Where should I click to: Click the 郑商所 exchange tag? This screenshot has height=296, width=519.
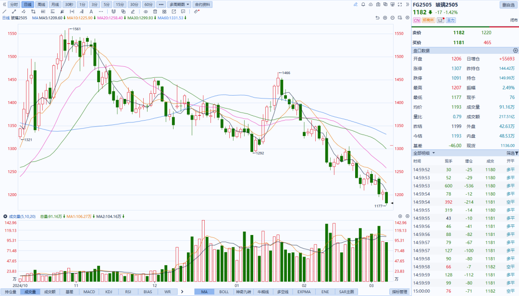[x=428, y=20]
